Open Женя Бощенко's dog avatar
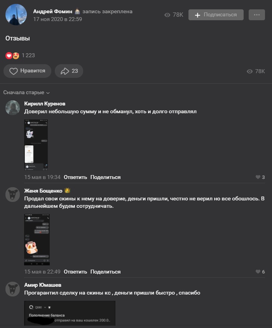272x328 pixels. tap(12, 195)
